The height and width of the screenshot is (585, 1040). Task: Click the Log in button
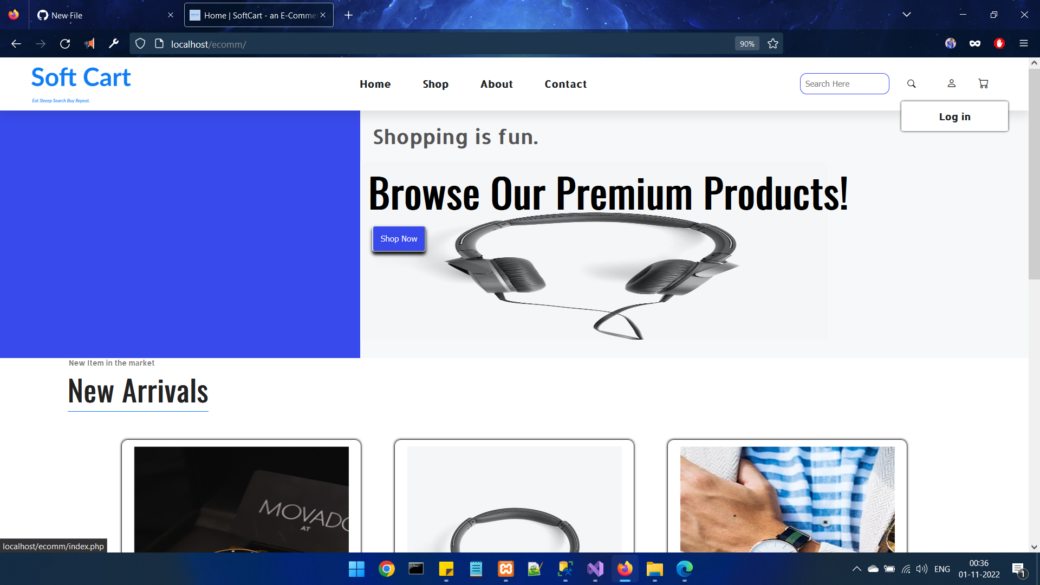click(x=954, y=116)
